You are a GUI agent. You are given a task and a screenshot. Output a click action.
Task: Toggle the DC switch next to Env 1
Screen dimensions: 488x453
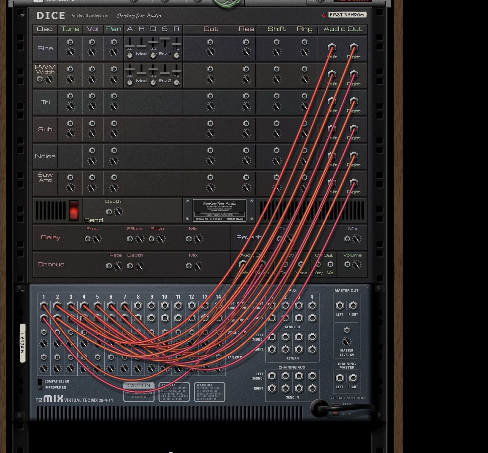[153, 55]
